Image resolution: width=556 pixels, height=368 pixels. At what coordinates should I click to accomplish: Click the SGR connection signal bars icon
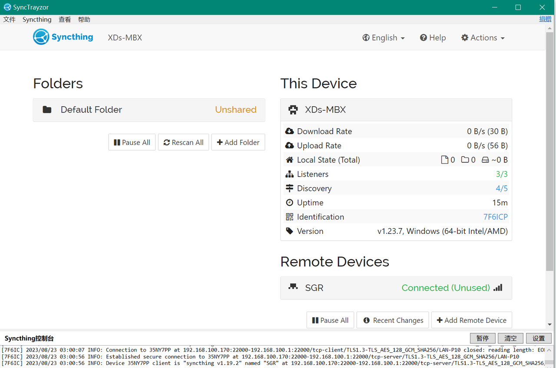[498, 287]
